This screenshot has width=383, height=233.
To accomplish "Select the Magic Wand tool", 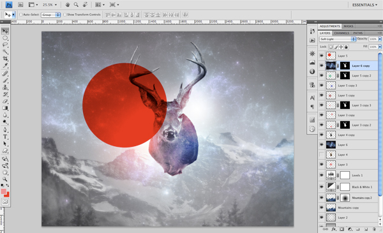I will (x=5, y=52).
